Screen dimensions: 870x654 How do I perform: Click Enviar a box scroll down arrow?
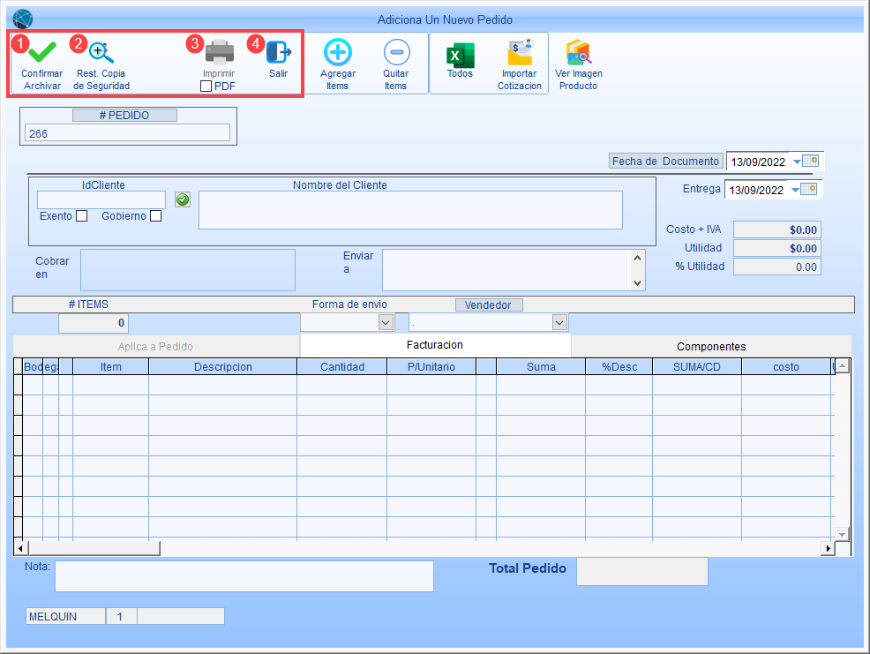[638, 282]
